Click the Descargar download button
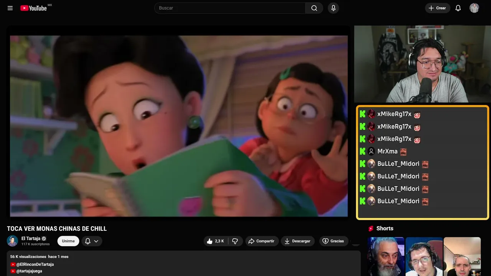491x276 pixels. pos(298,241)
